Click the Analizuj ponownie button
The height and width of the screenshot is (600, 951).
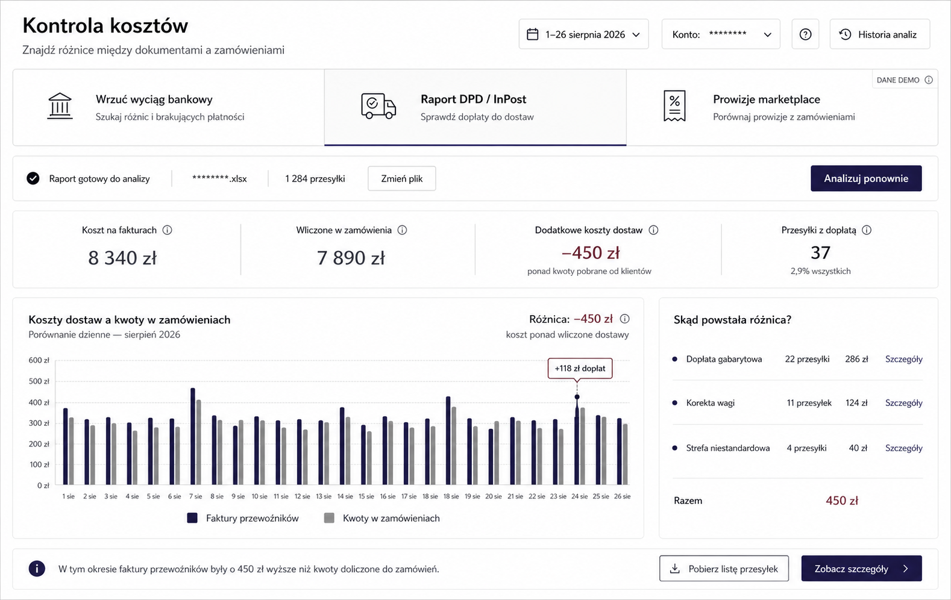click(866, 178)
